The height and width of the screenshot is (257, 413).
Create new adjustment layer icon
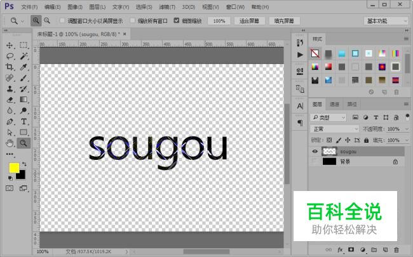pos(363,249)
